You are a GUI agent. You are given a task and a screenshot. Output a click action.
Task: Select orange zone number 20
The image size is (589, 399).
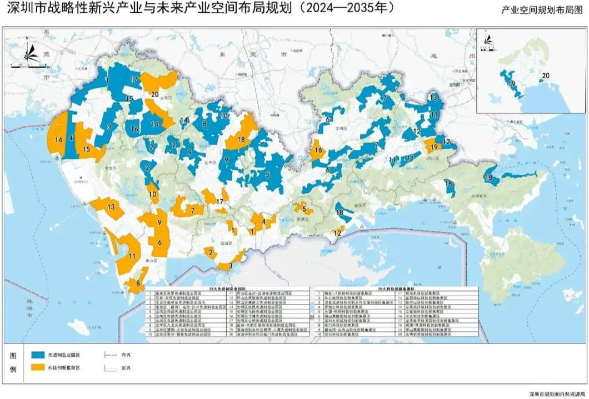click(x=155, y=94)
